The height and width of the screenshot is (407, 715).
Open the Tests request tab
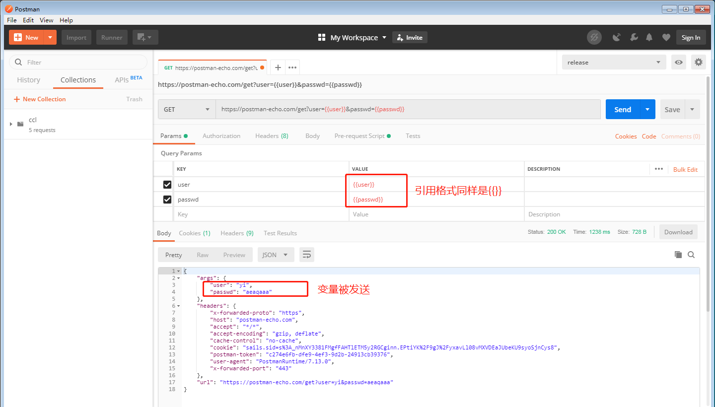coord(413,136)
